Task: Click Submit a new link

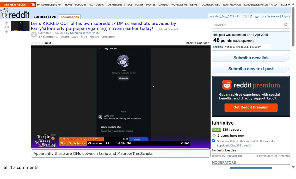Action: (251, 58)
